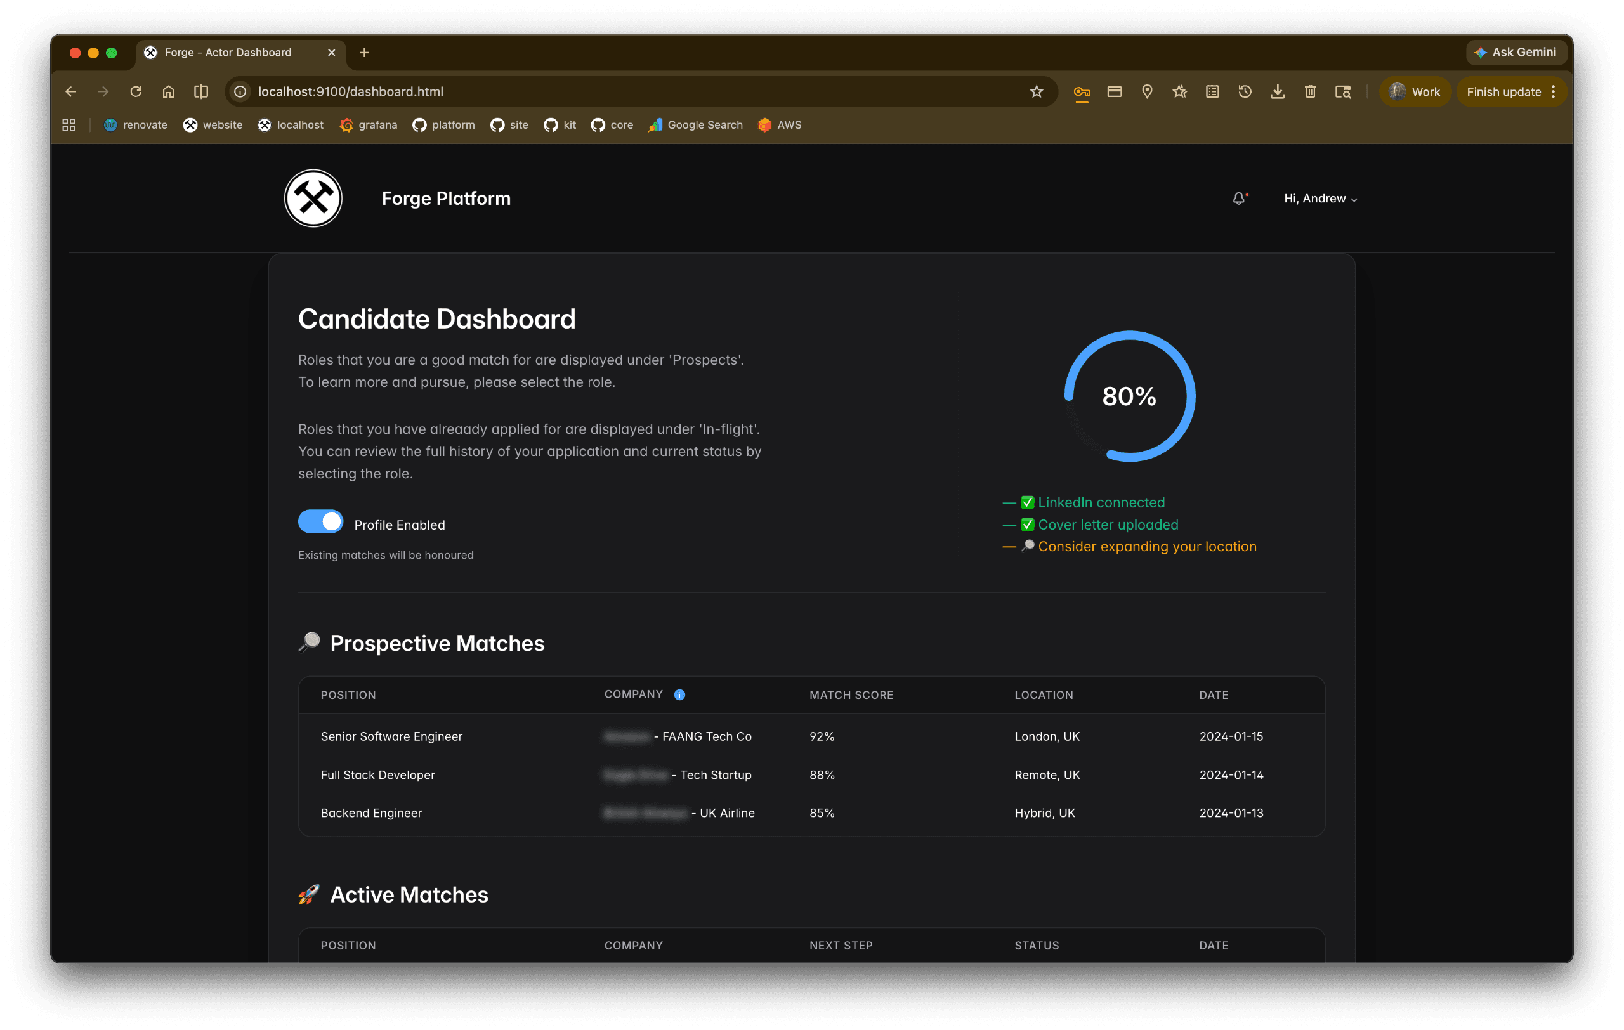Toggle the split view icon
Viewport: 1624px width, 1030px height.
[201, 92]
